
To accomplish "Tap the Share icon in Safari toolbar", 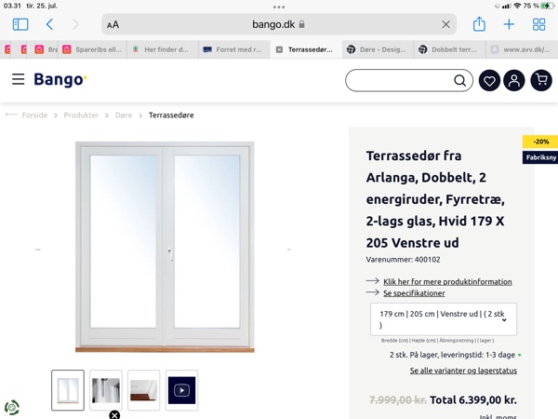I will pyautogui.click(x=479, y=24).
